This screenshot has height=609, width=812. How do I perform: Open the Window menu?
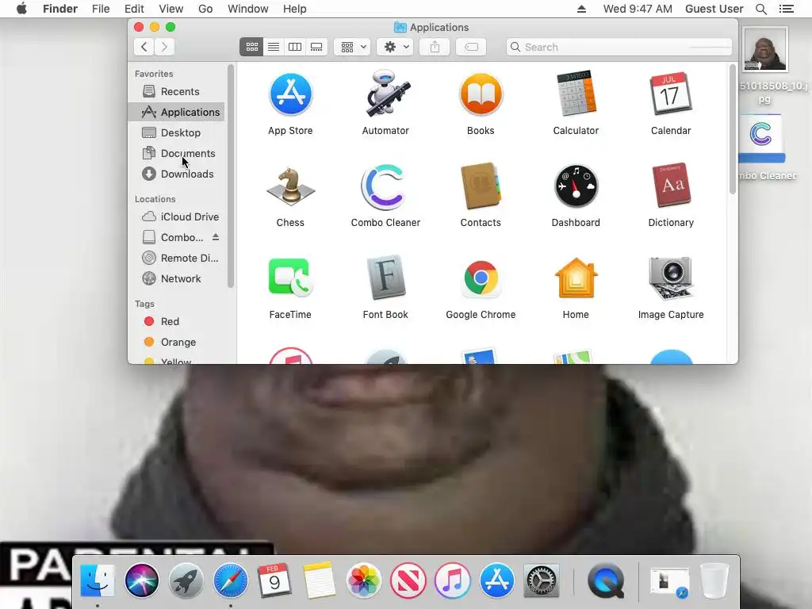point(248,9)
